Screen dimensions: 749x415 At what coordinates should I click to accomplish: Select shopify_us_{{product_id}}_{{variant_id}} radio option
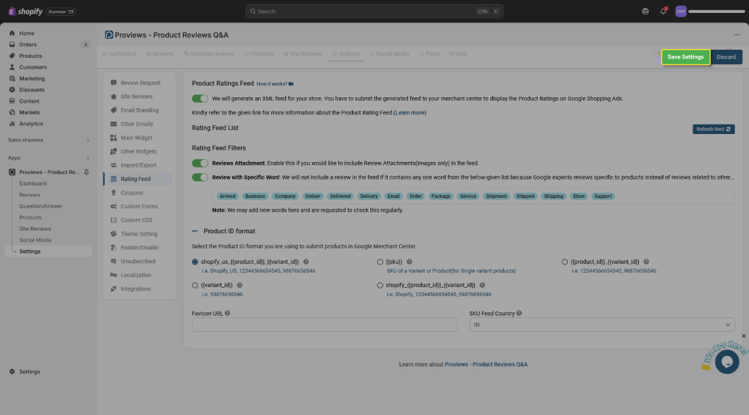(195, 262)
